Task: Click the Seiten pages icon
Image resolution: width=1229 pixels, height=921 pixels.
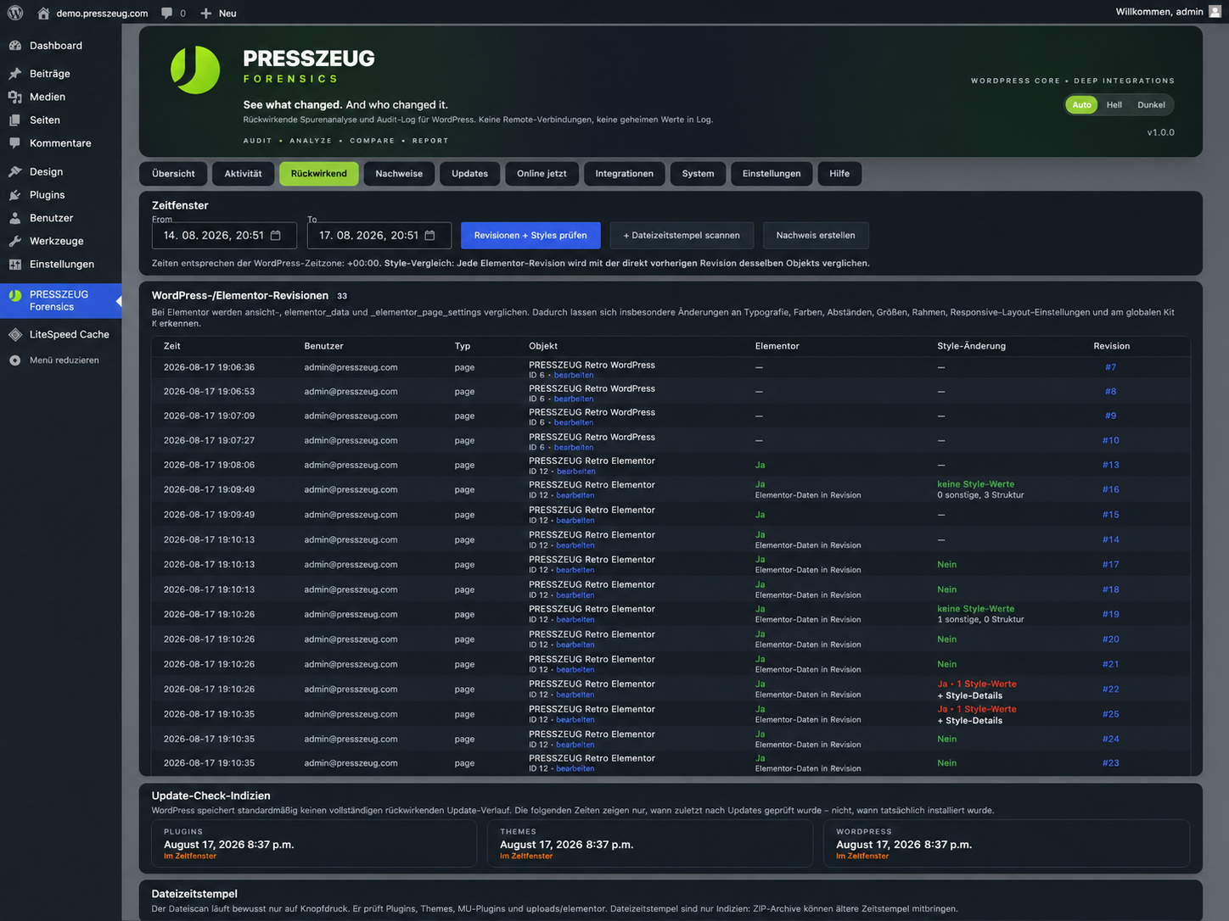Action: (x=15, y=120)
